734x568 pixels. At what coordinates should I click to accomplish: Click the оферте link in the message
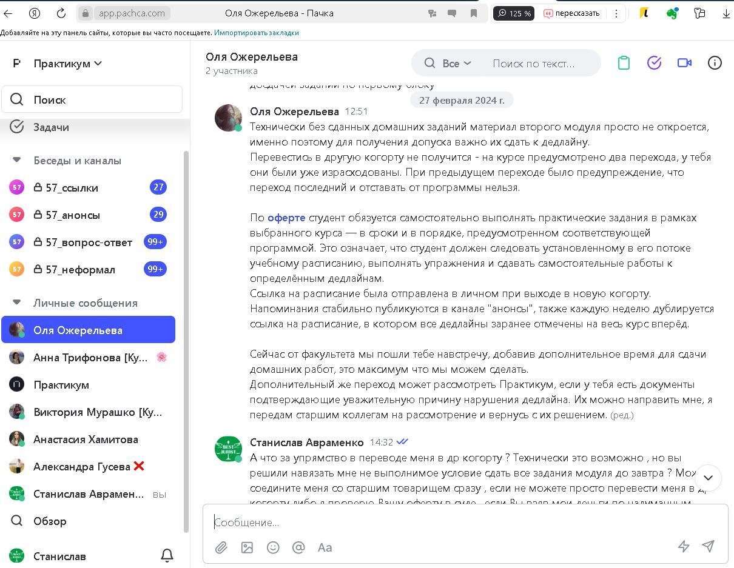tap(286, 218)
